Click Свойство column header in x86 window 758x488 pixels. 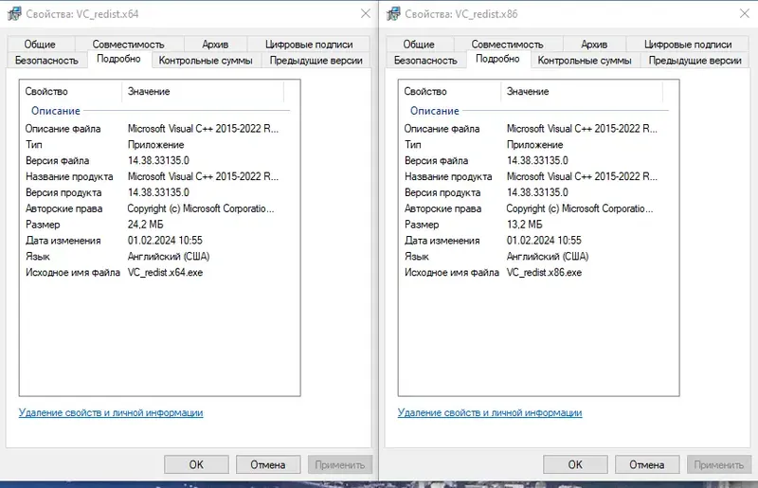tap(449, 91)
